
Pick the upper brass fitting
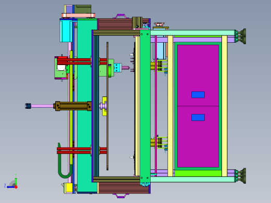156,66
